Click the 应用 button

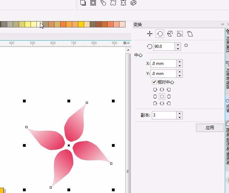(210, 128)
